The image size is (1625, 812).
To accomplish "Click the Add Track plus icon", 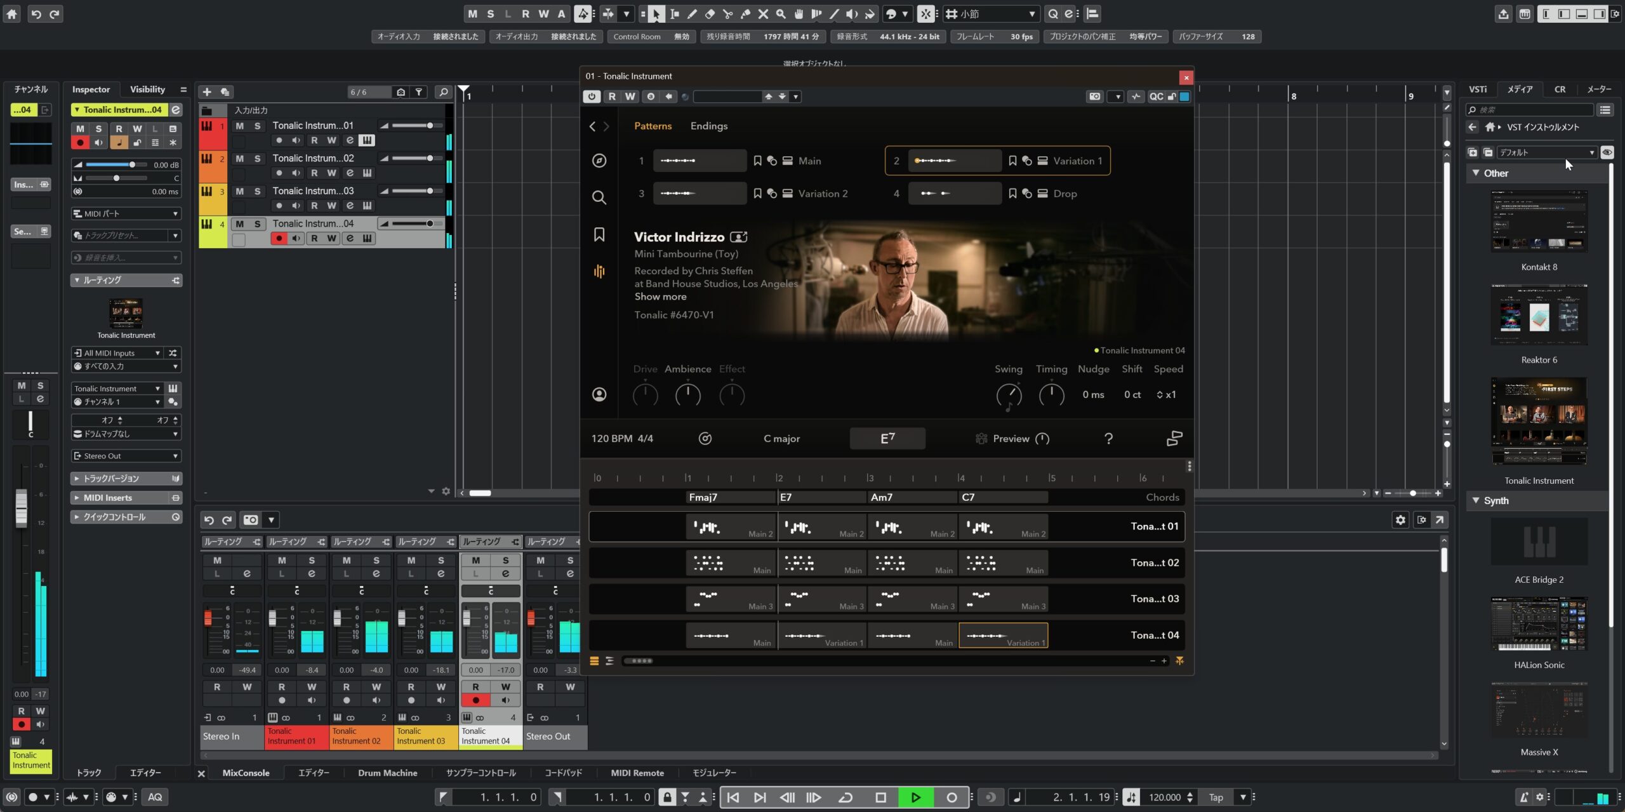I will (x=207, y=92).
